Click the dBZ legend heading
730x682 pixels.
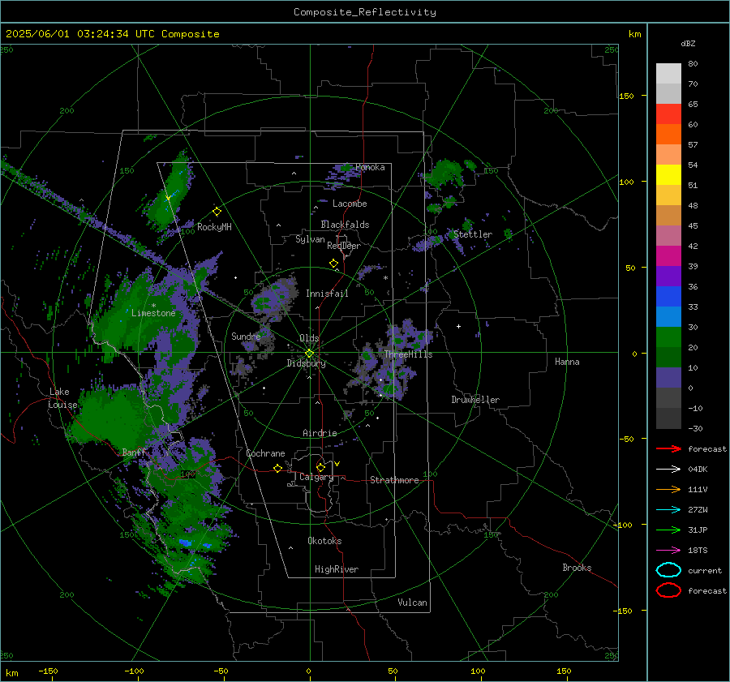tap(688, 43)
